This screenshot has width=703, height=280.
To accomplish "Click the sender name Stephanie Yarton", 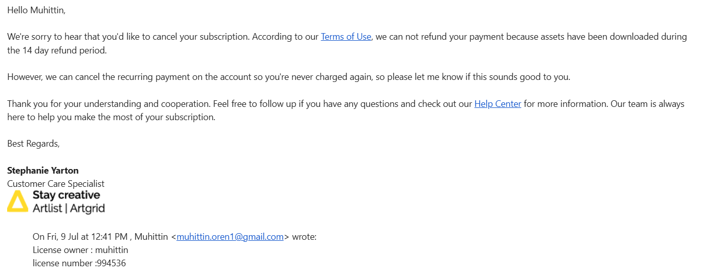I will point(43,171).
